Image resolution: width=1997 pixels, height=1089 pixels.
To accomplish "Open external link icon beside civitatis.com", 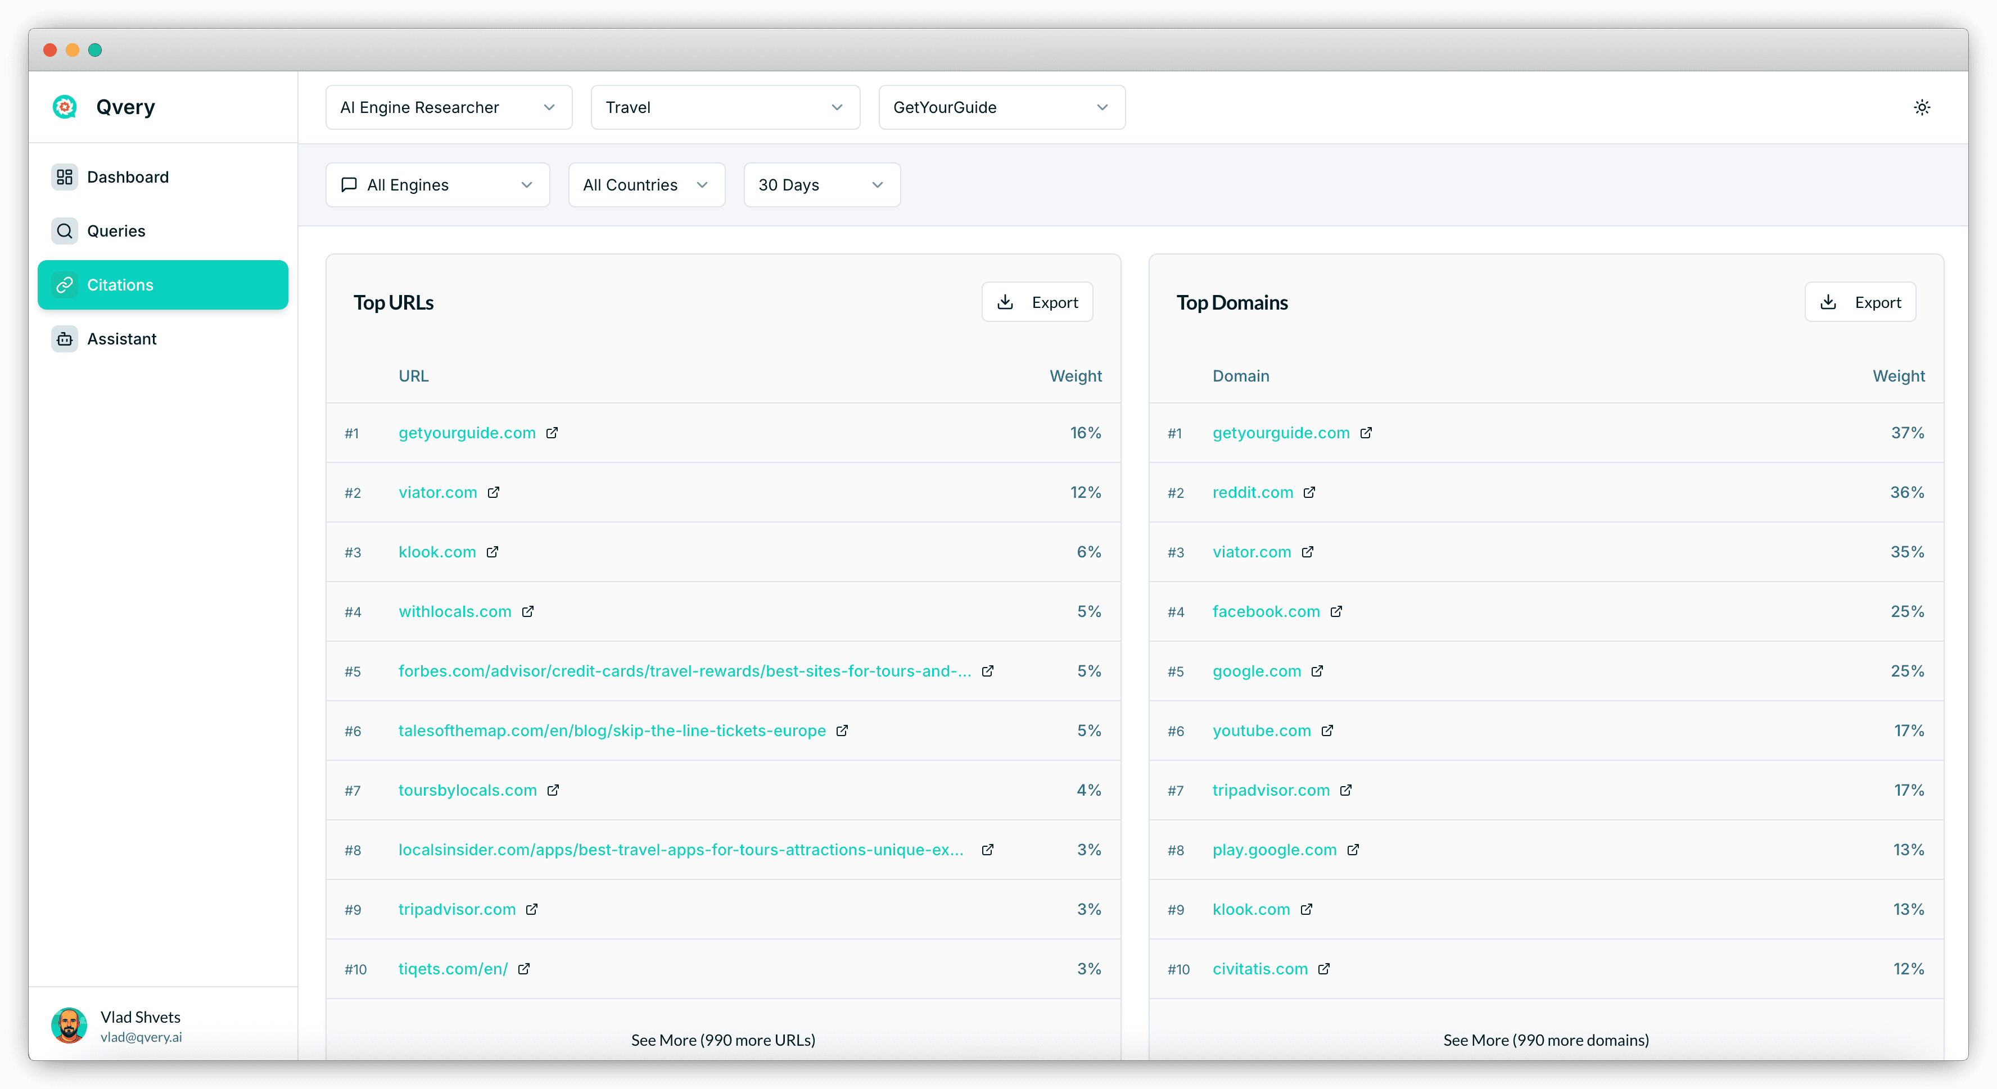I will 1324,969.
